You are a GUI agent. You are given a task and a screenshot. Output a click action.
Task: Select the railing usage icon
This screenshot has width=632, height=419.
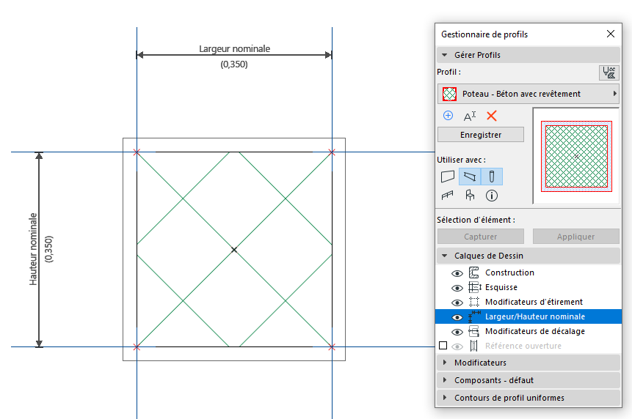pyautogui.click(x=448, y=196)
